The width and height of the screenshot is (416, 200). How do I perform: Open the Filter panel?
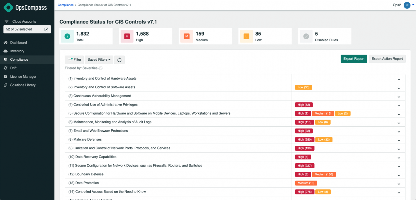point(74,59)
